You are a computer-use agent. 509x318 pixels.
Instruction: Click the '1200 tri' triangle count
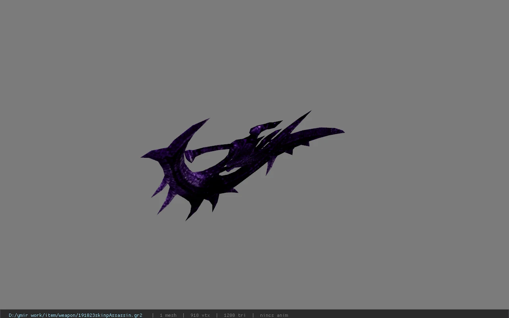[x=234, y=315]
